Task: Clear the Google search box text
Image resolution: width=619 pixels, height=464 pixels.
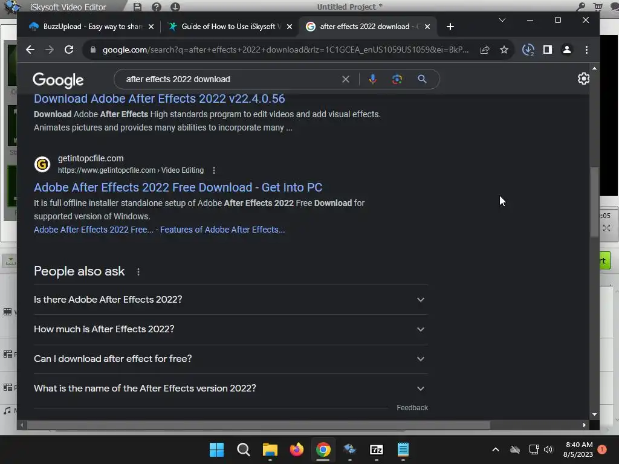Action: pyautogui.click(x=345, y=79)
